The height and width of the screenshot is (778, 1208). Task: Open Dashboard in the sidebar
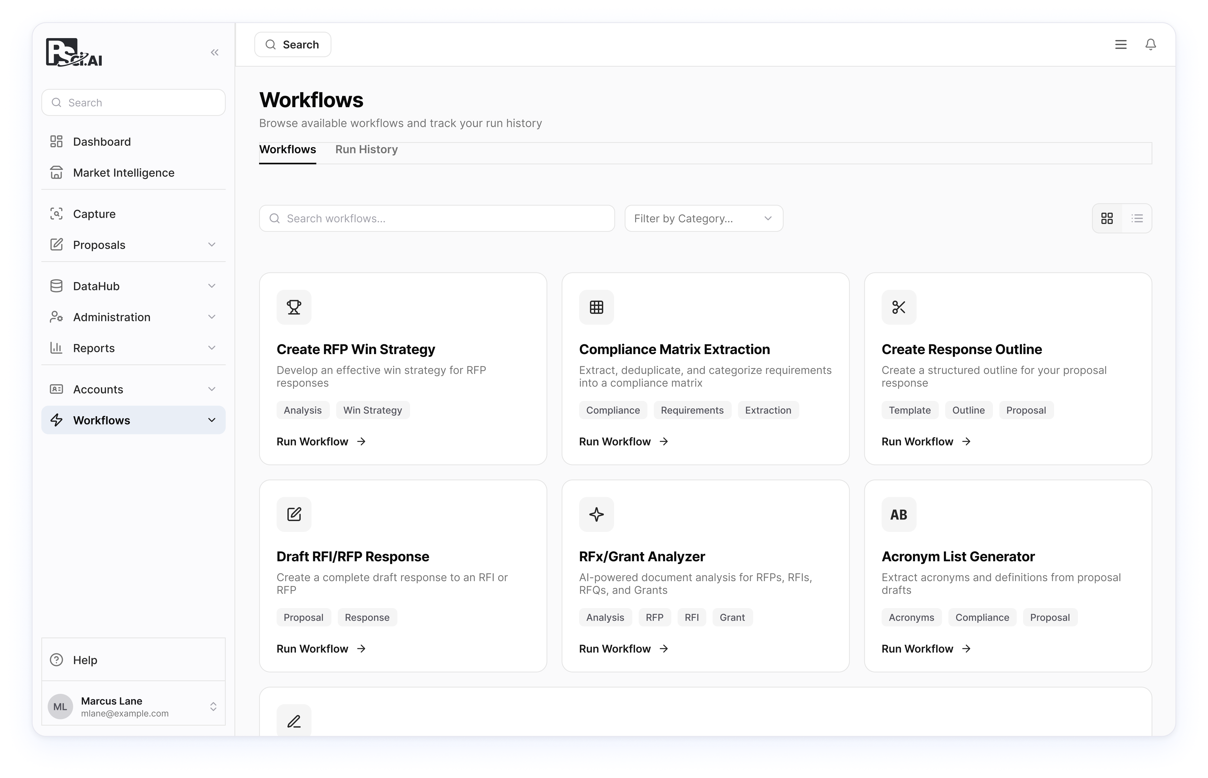coord(134,142)
